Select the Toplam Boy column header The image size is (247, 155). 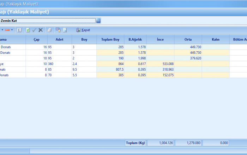(x=110, y=39)
